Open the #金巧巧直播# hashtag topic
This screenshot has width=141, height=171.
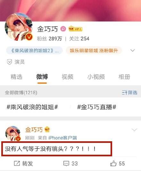(97, 107)
